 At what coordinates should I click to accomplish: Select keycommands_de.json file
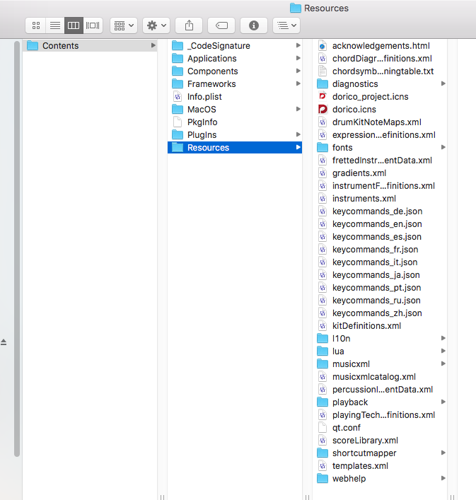coord(379,211)
